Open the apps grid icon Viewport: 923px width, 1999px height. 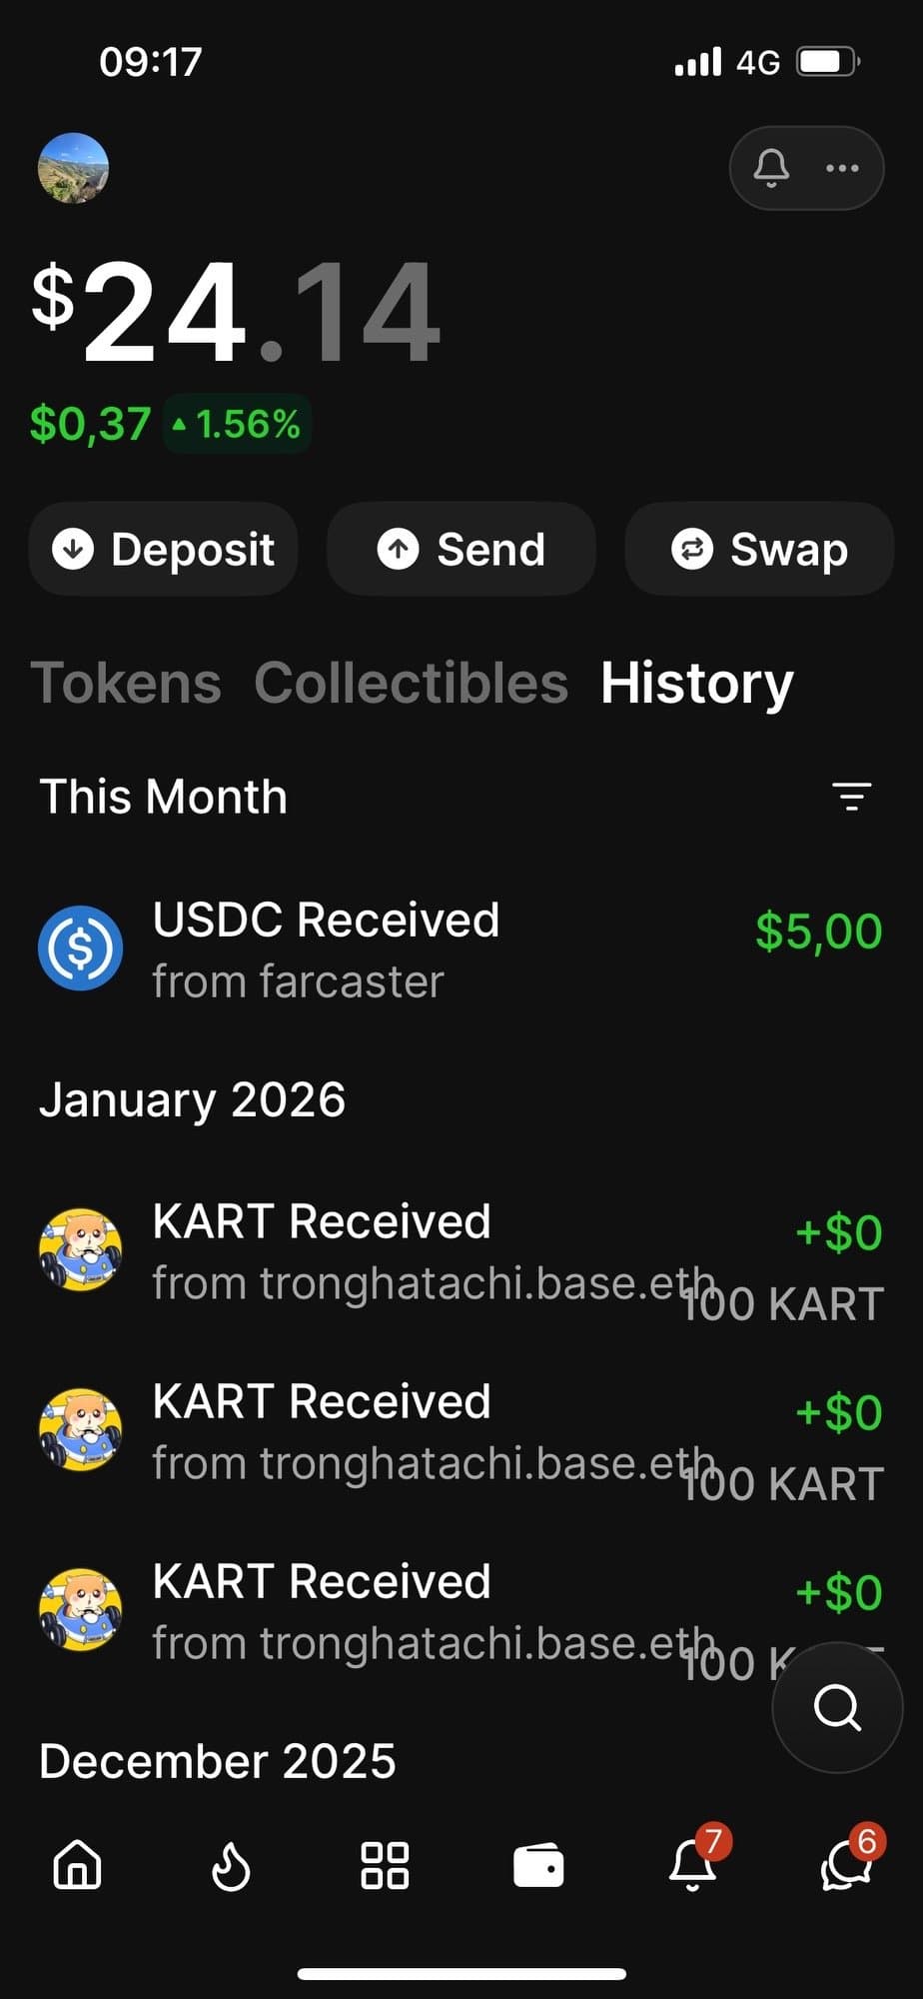385,1865
